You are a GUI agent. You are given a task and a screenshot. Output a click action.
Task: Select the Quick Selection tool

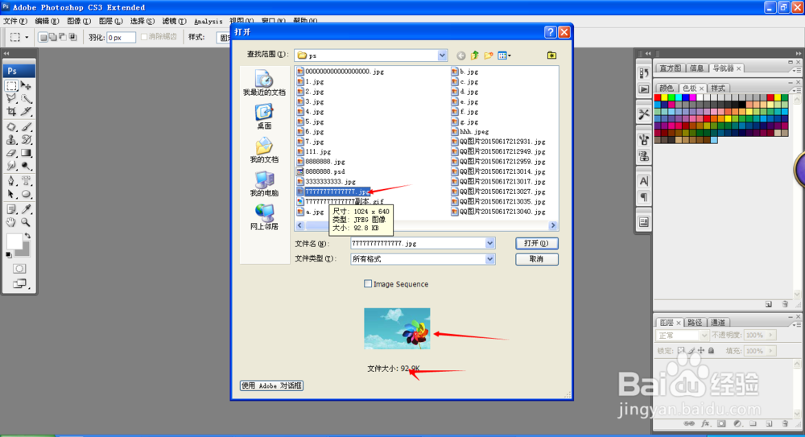pyautogui.click(x=27, y=99)
